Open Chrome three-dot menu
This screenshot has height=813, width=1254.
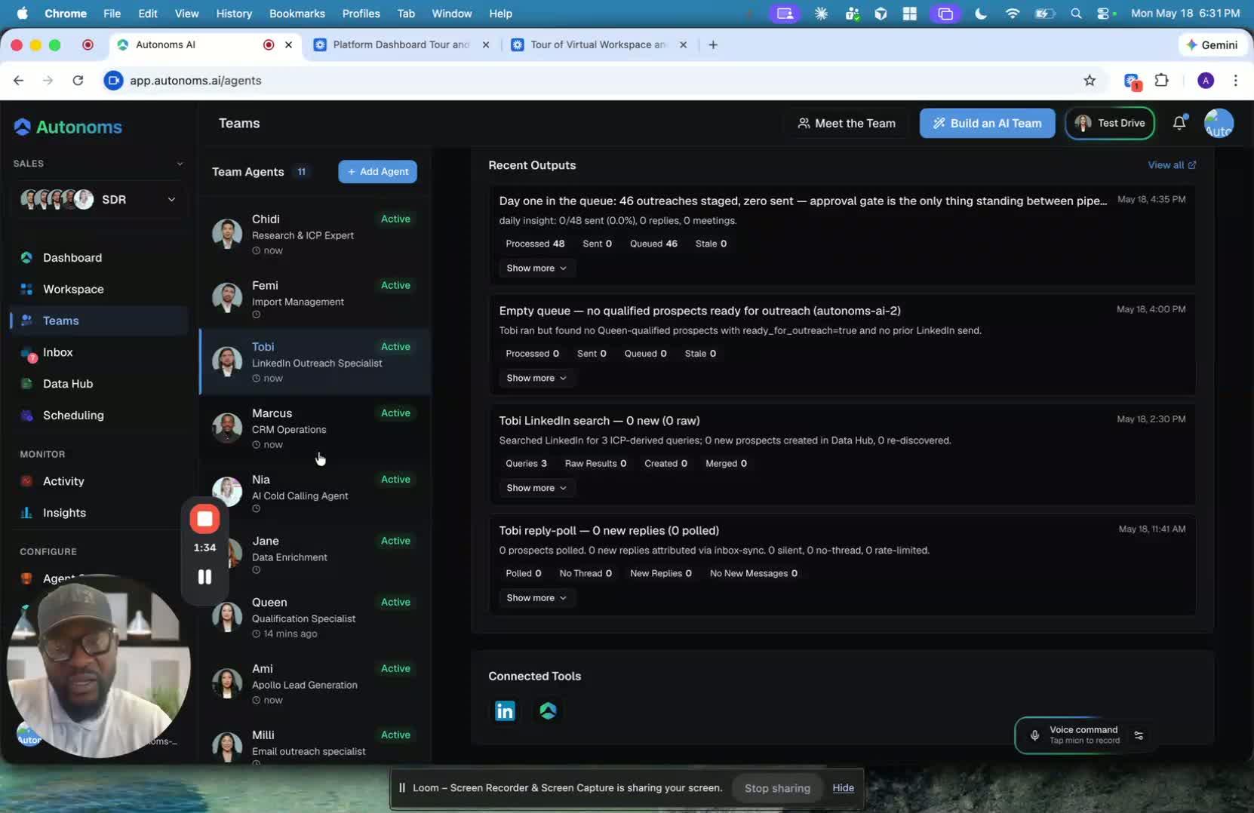point(1235,81)
